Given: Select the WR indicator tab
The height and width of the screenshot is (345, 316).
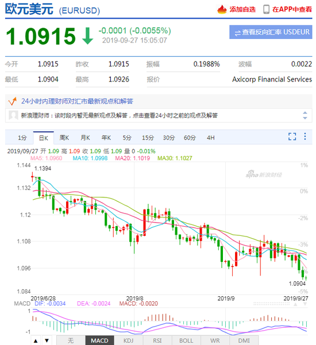Looking at the screenshot, I should [x=215, y=340].
